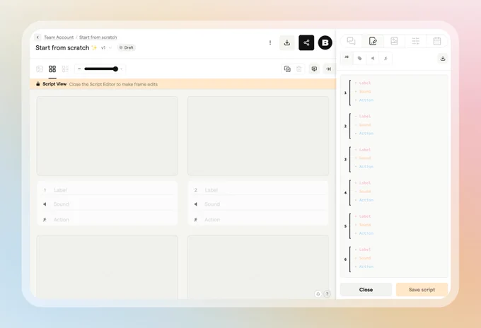
Task: Click the Script View lock icon
Action: point(37,83)
